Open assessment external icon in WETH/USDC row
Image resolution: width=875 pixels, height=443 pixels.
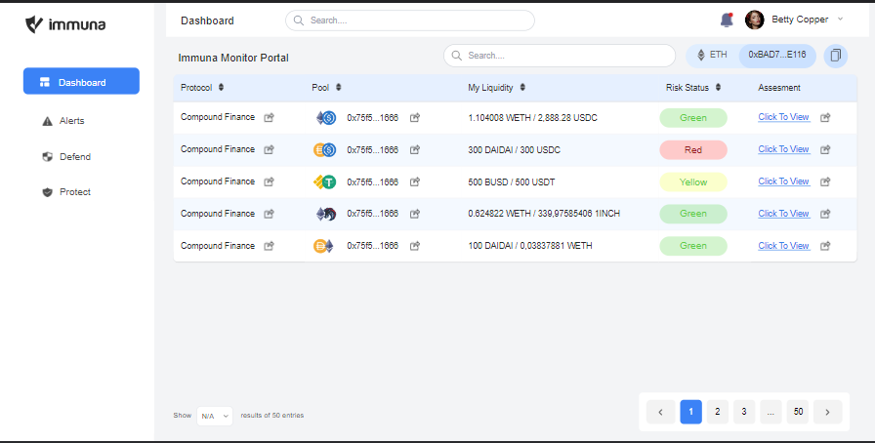[x=825, y=117]
